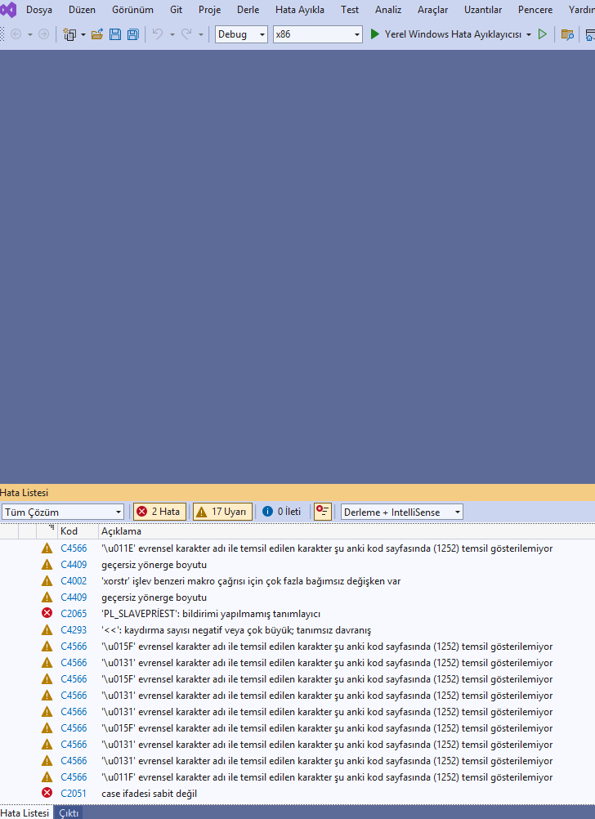Open file with the folder icon
Viewport: 595px width, 819px height.
tap(96, 34)
